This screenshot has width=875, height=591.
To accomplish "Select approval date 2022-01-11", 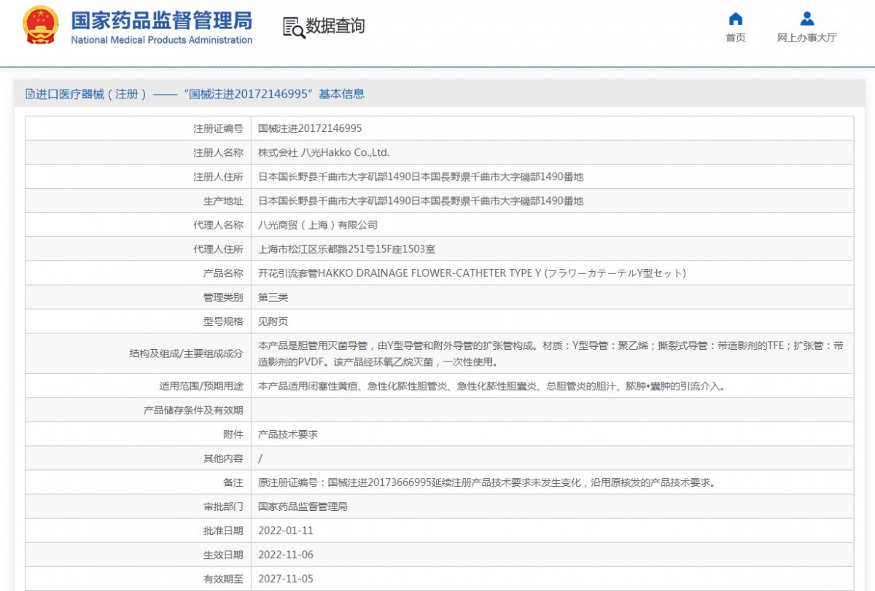I will click(x=286, y=531).
